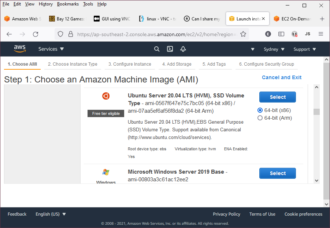This screenshot has width=330, height=228.
Task: Open the Privacy Policy link
Action: (226, 214)
